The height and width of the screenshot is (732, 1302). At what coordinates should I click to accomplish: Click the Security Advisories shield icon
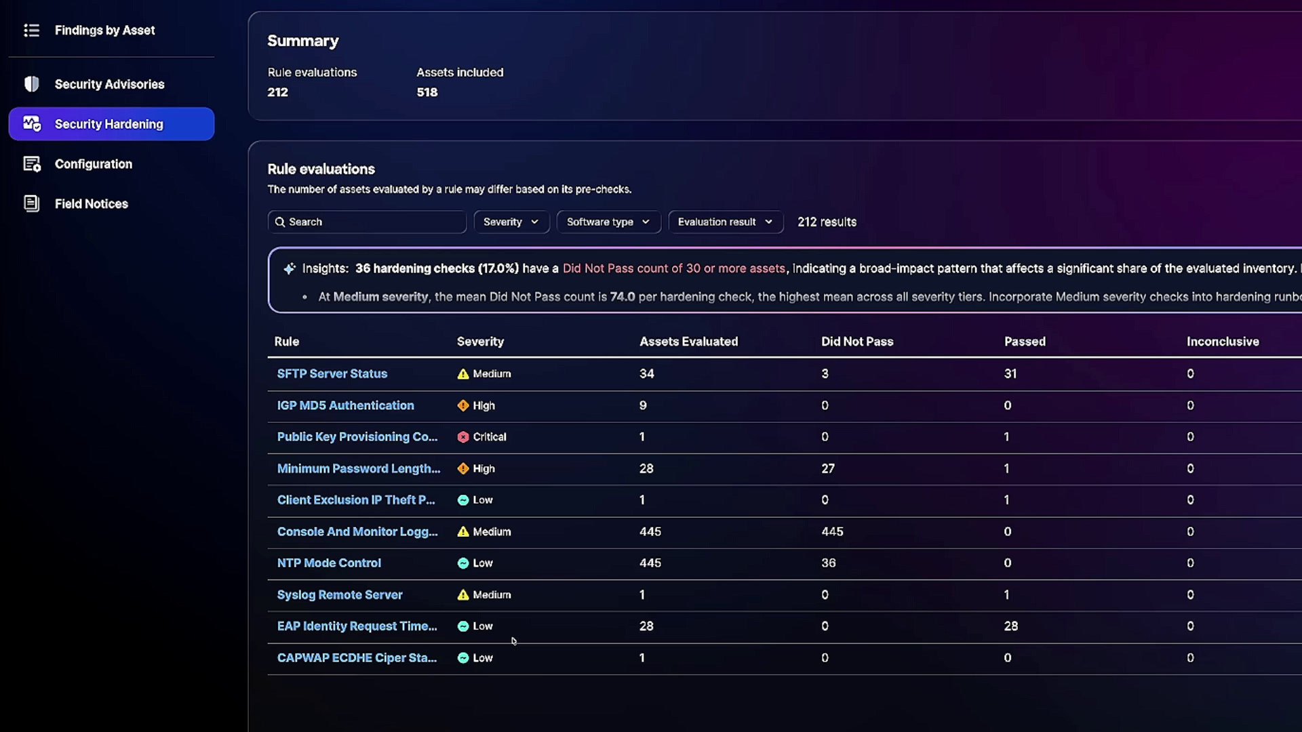(x=31, y=84)
